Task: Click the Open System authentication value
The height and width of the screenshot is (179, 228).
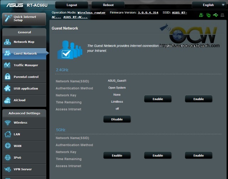Action: coord(117,88)
